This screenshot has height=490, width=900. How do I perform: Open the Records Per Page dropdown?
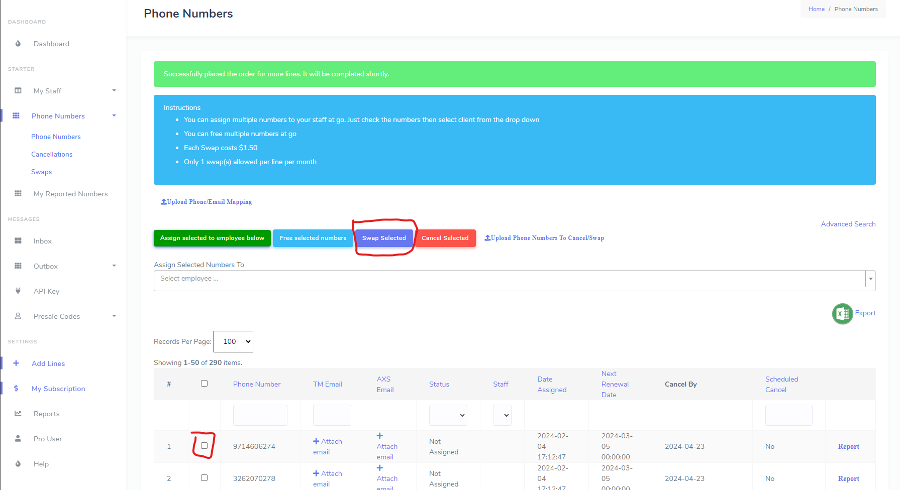click(x=233, y=341)
